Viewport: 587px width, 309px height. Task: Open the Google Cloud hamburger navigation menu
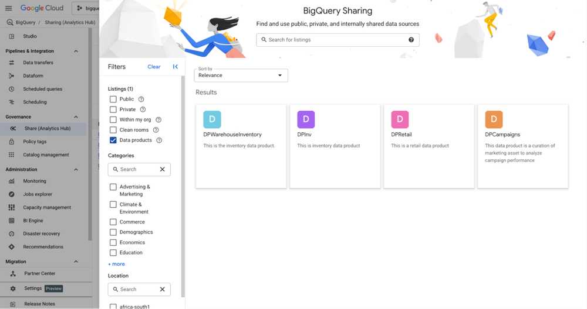[x=8, y=8]
